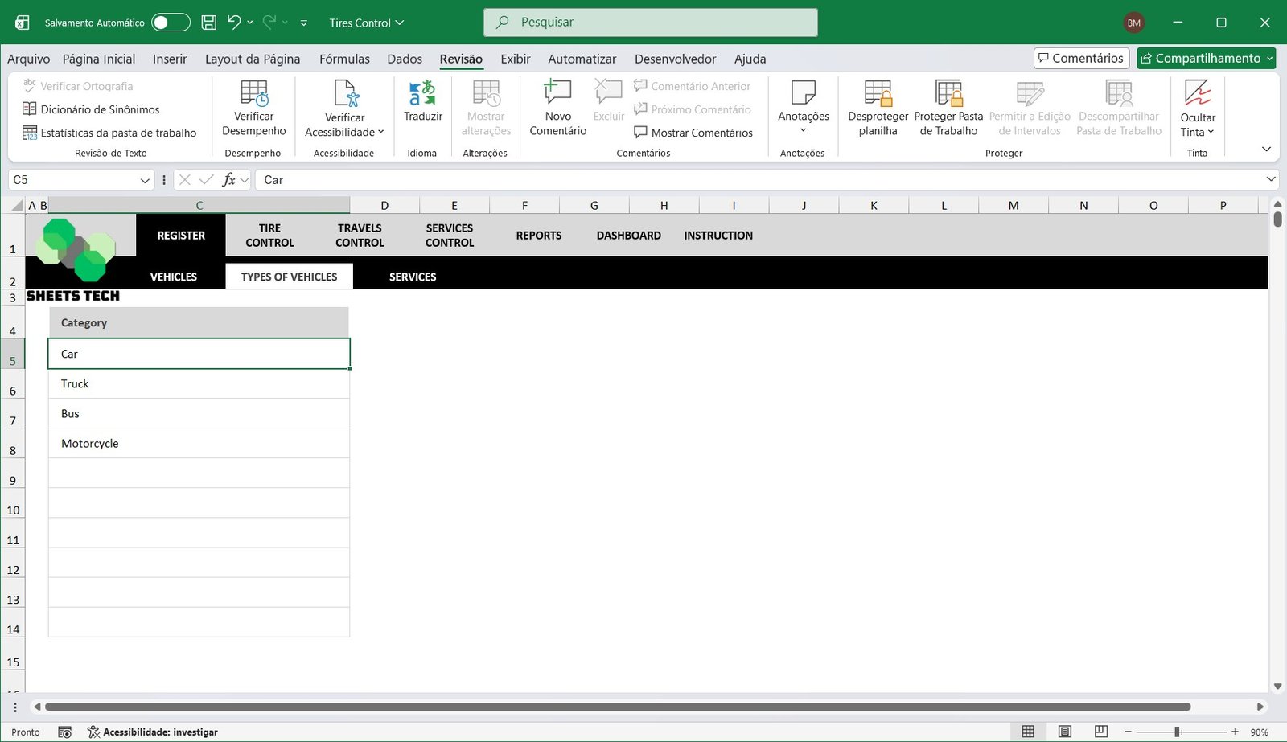Open the Traduzir translate tool
This screenshot has height=742, width=1287.
[422, 102]
